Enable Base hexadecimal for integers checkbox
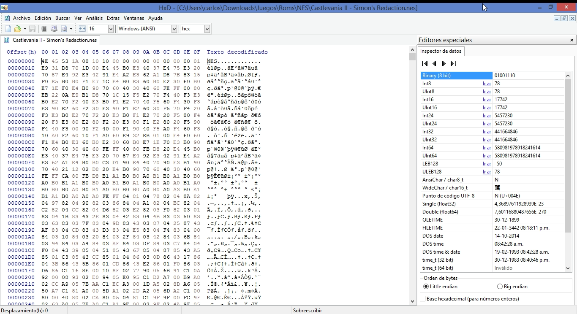This screenshot has height=314, width=577. [423, 299]
